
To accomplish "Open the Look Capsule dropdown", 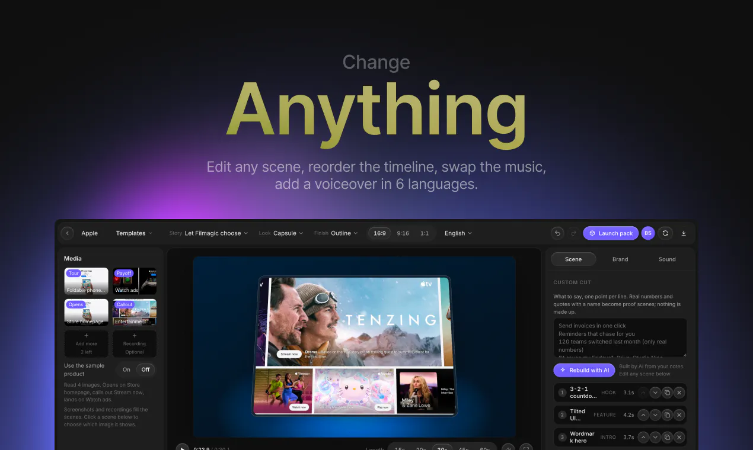I will click(281, 233).
